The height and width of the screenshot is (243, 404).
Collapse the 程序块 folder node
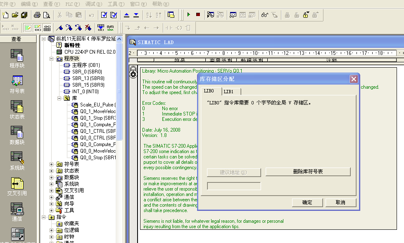coord(52,59)
